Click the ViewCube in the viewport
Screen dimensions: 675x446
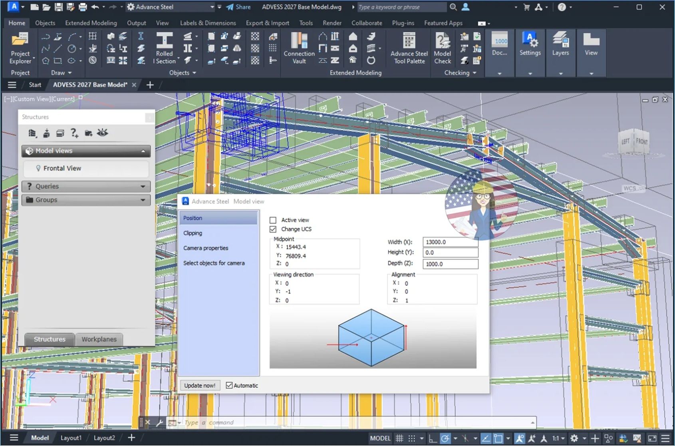[x=634, y=141]
